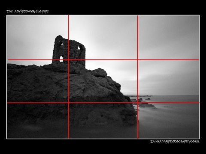
Task: Click the upper-right red grid intersection in the sky
Action: 138,59
